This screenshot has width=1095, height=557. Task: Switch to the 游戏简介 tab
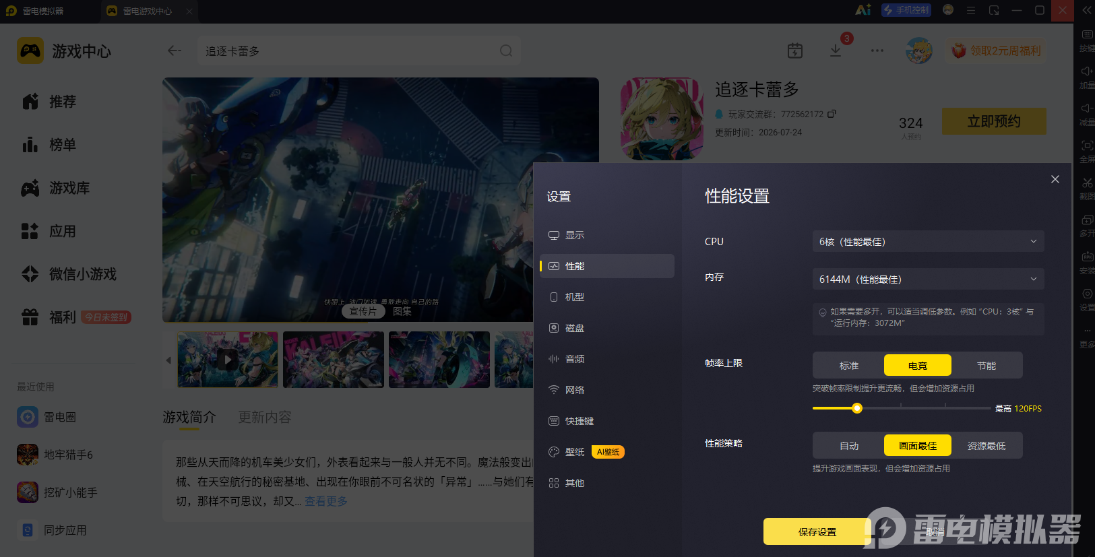189,417
